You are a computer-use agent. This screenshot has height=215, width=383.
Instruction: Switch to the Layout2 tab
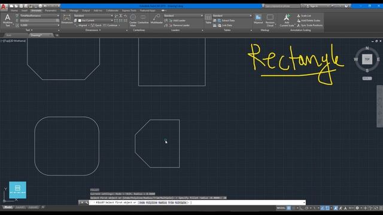tap(33, 207)
